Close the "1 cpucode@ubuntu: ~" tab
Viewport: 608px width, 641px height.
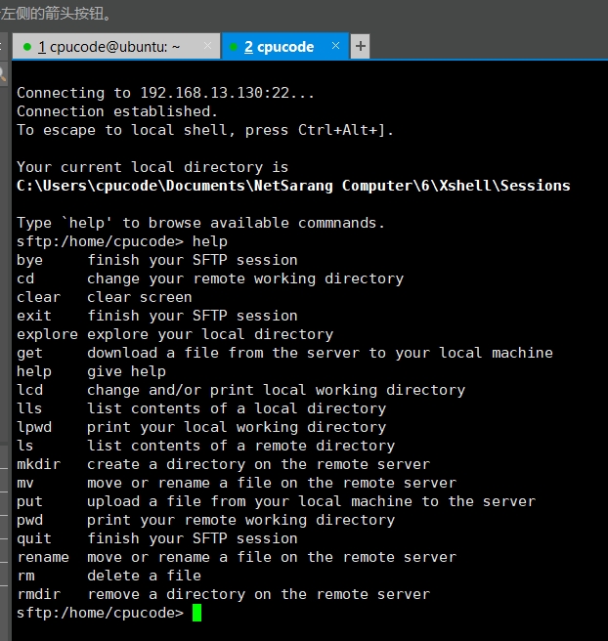207,46
